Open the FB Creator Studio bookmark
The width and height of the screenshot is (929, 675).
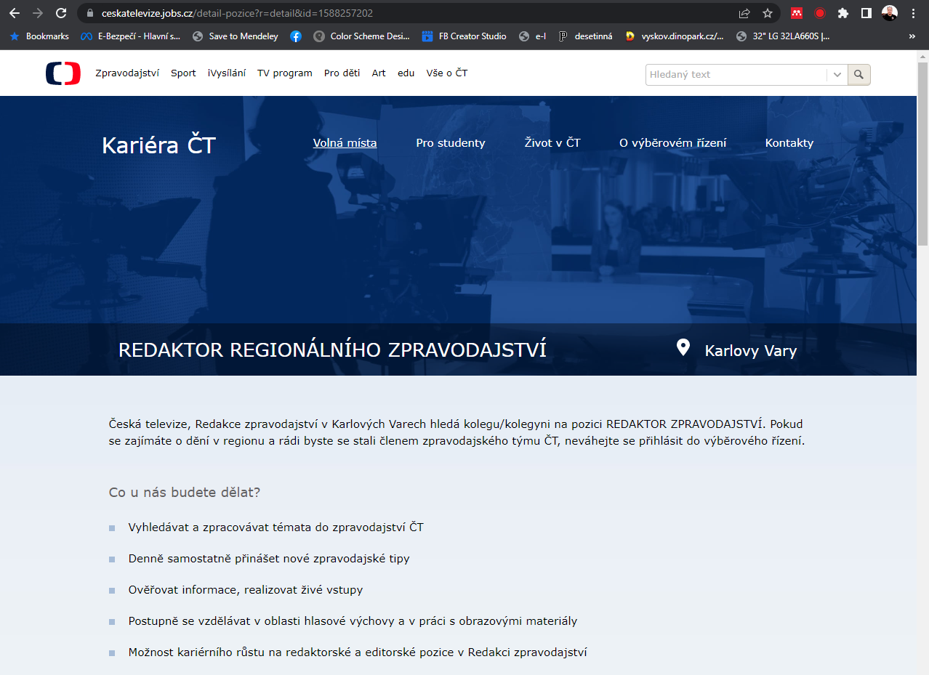click(464, 36)
